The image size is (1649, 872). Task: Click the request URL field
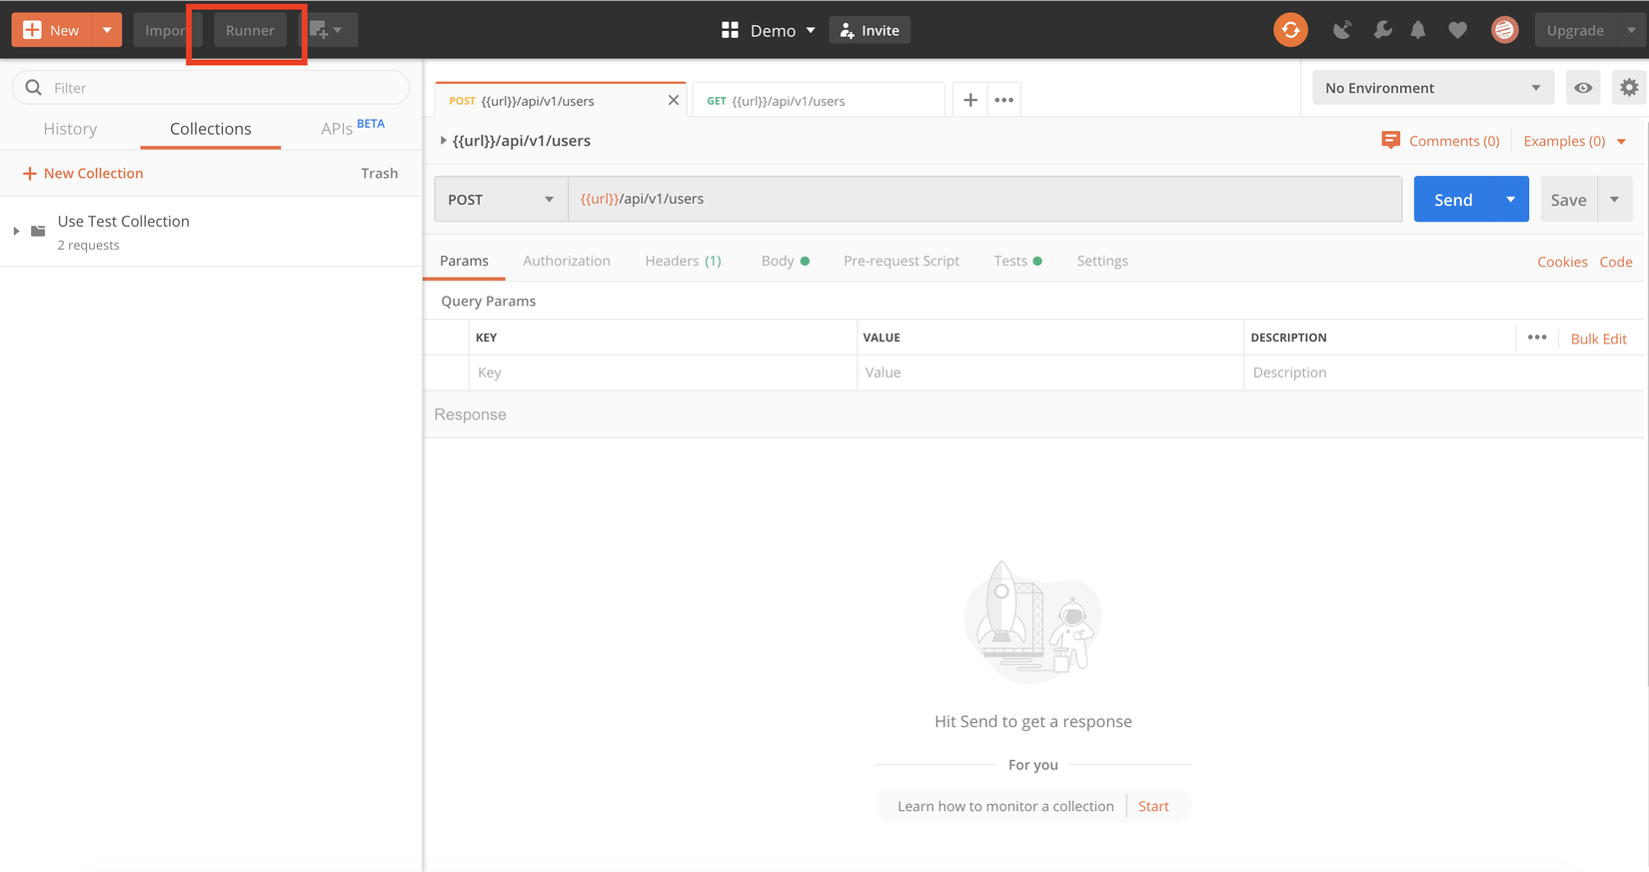985,199
